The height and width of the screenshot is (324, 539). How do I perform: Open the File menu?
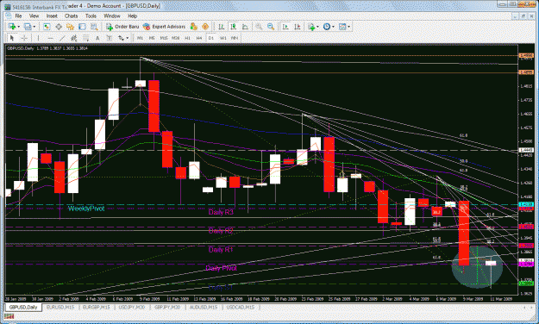18,16
